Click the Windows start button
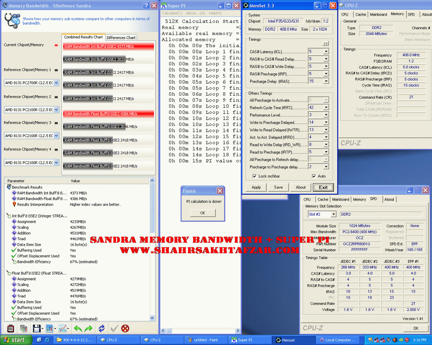 tap(16, 340)
